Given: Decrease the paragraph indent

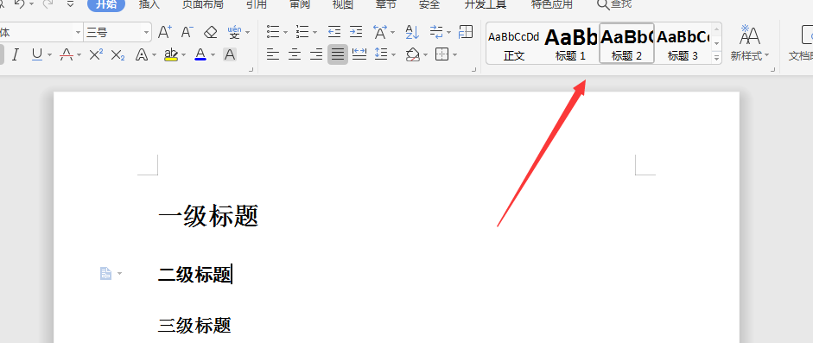Looking at the screenshot, I should pos(334,32).
